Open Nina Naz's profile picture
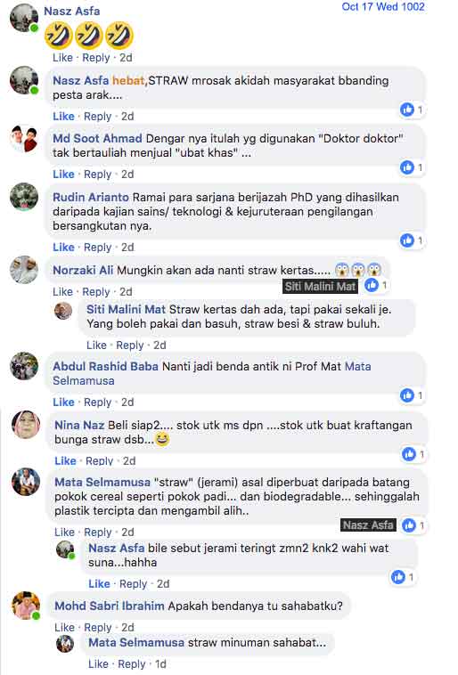 point(26,425)
